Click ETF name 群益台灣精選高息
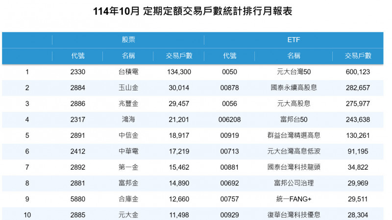 click(294, 135)
